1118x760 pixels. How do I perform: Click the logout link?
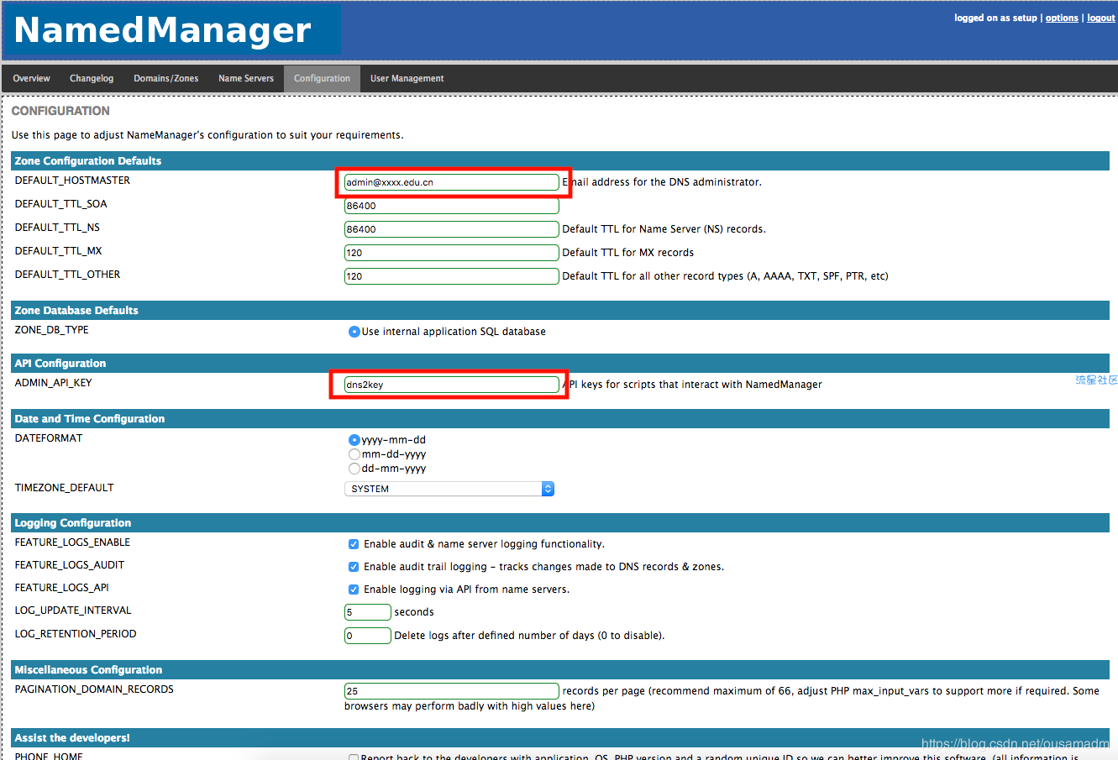point(1101,18)
